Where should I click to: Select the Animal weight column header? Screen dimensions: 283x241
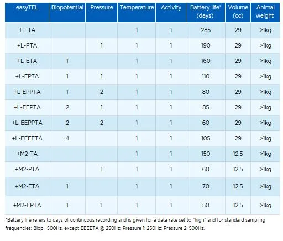tap(265, 12)
